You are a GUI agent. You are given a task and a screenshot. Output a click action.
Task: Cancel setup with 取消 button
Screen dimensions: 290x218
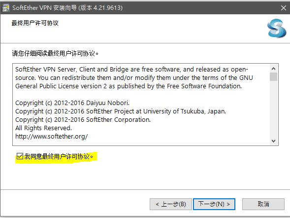pyautogui.click(x=263, y=204)
